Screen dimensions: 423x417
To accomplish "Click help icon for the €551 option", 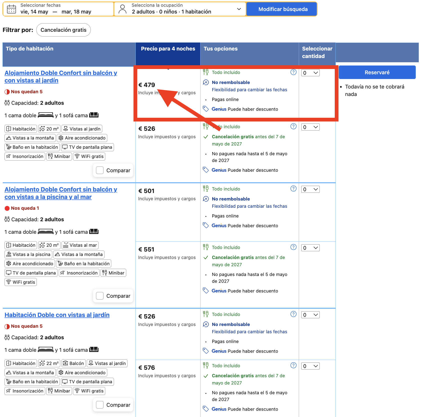I will tap(293, 247).
